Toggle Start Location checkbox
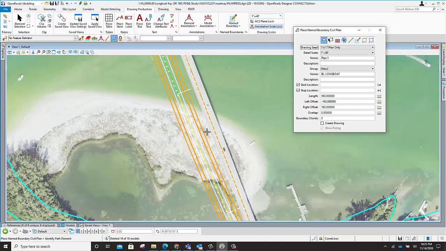This screenshot has height=251, width=446. pos(298,85)
